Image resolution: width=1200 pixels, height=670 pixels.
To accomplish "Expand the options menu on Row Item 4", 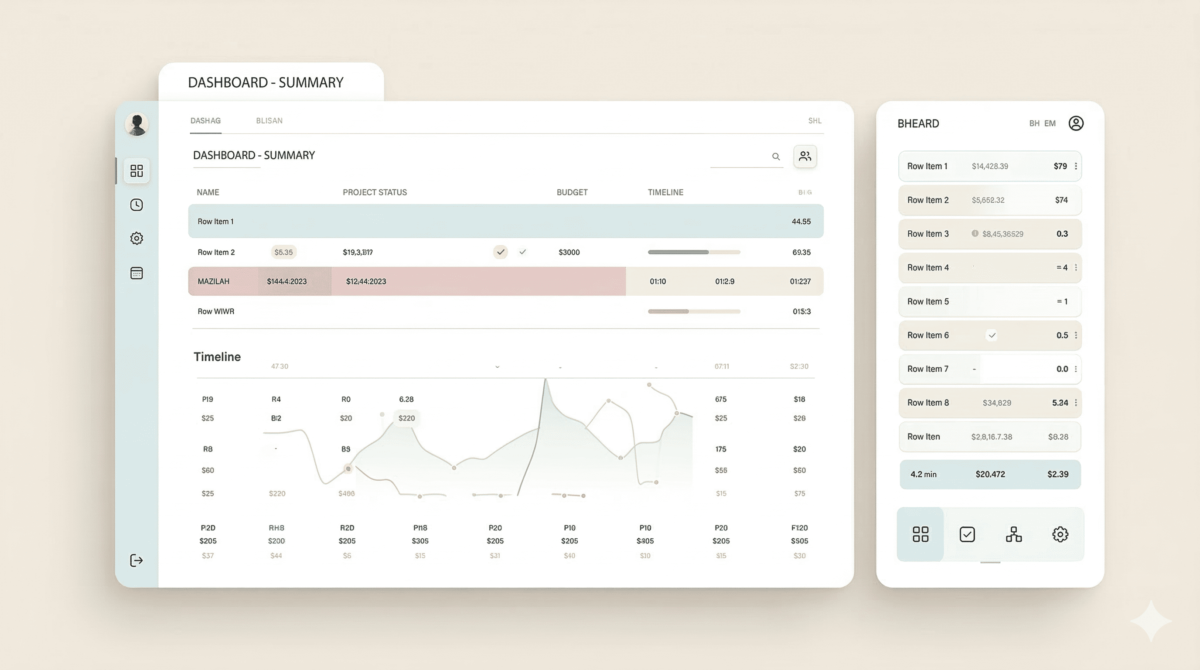I will (x=1076, y=267).
